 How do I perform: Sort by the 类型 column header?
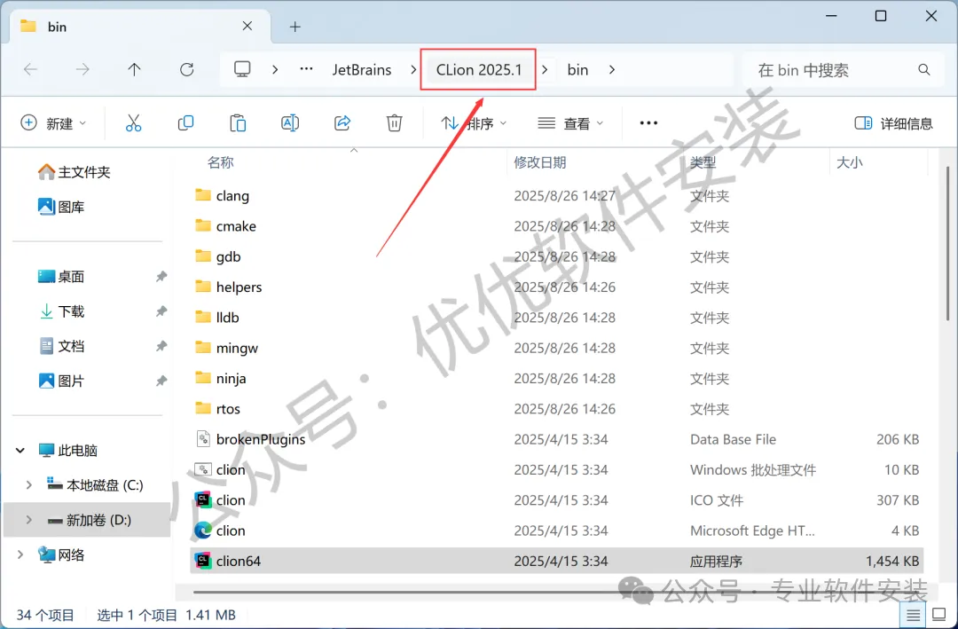(703, 162)
